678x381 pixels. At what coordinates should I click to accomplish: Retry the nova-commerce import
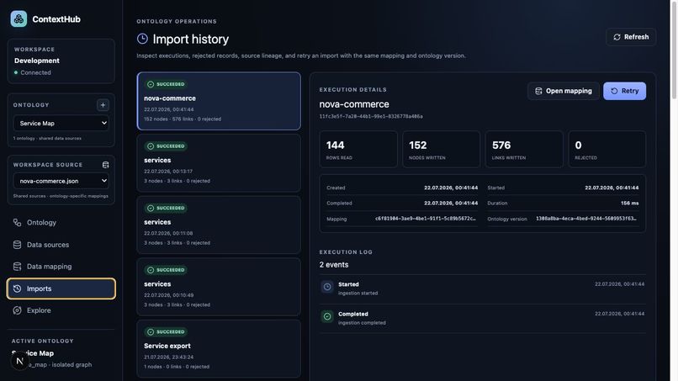click(624, 91)
